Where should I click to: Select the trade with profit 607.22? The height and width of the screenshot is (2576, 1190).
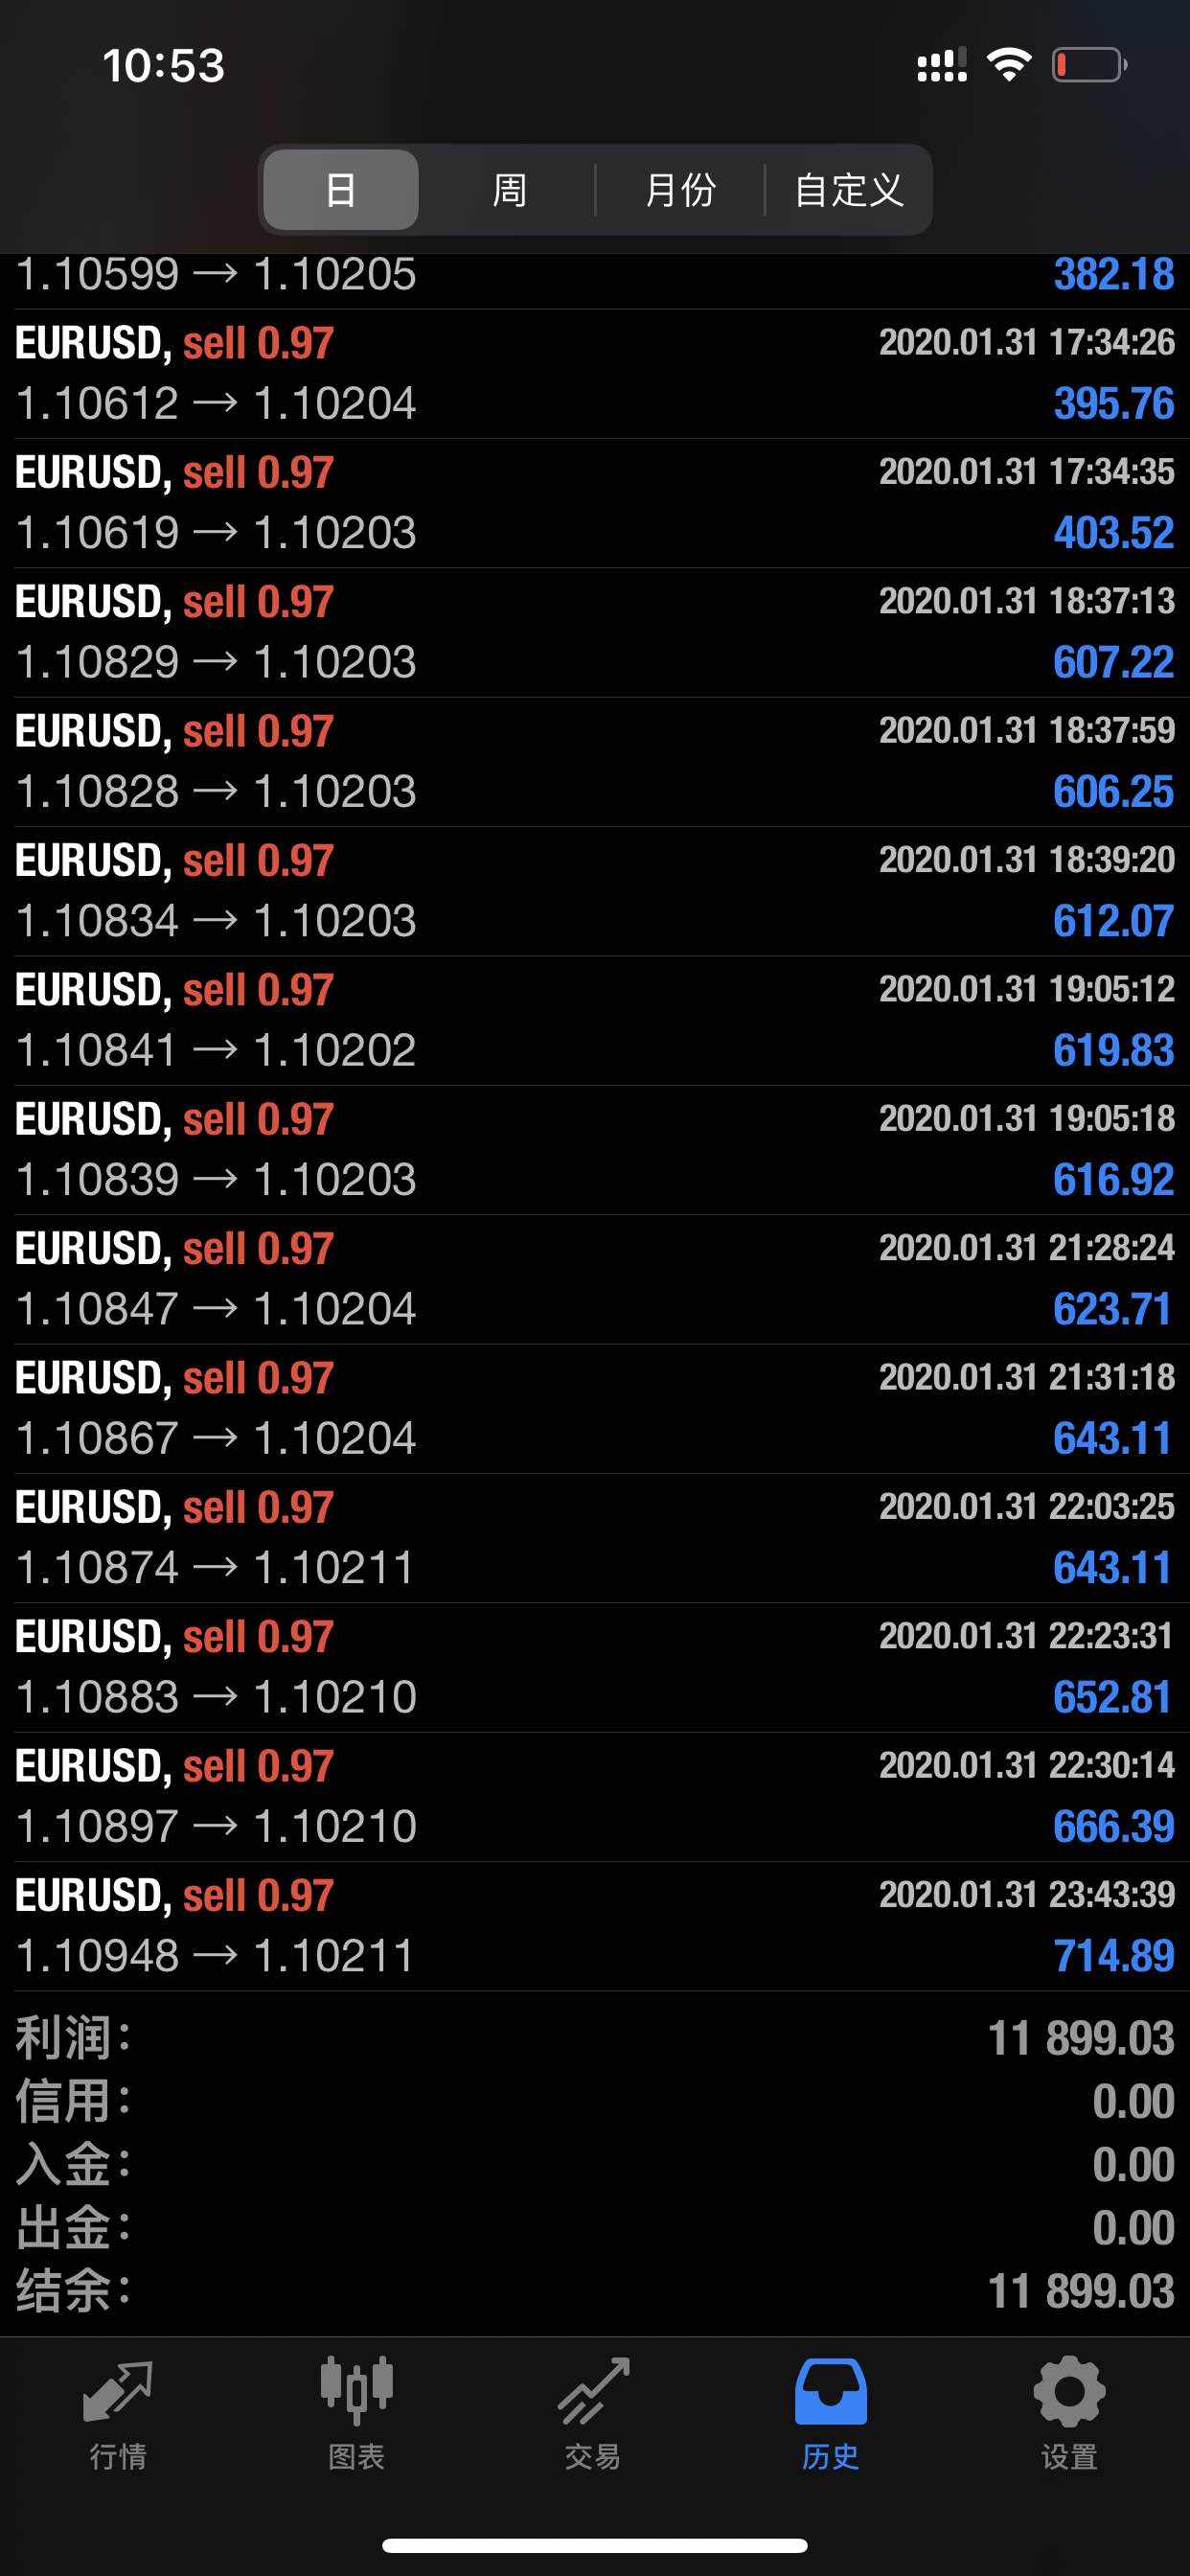pos(594,632)
